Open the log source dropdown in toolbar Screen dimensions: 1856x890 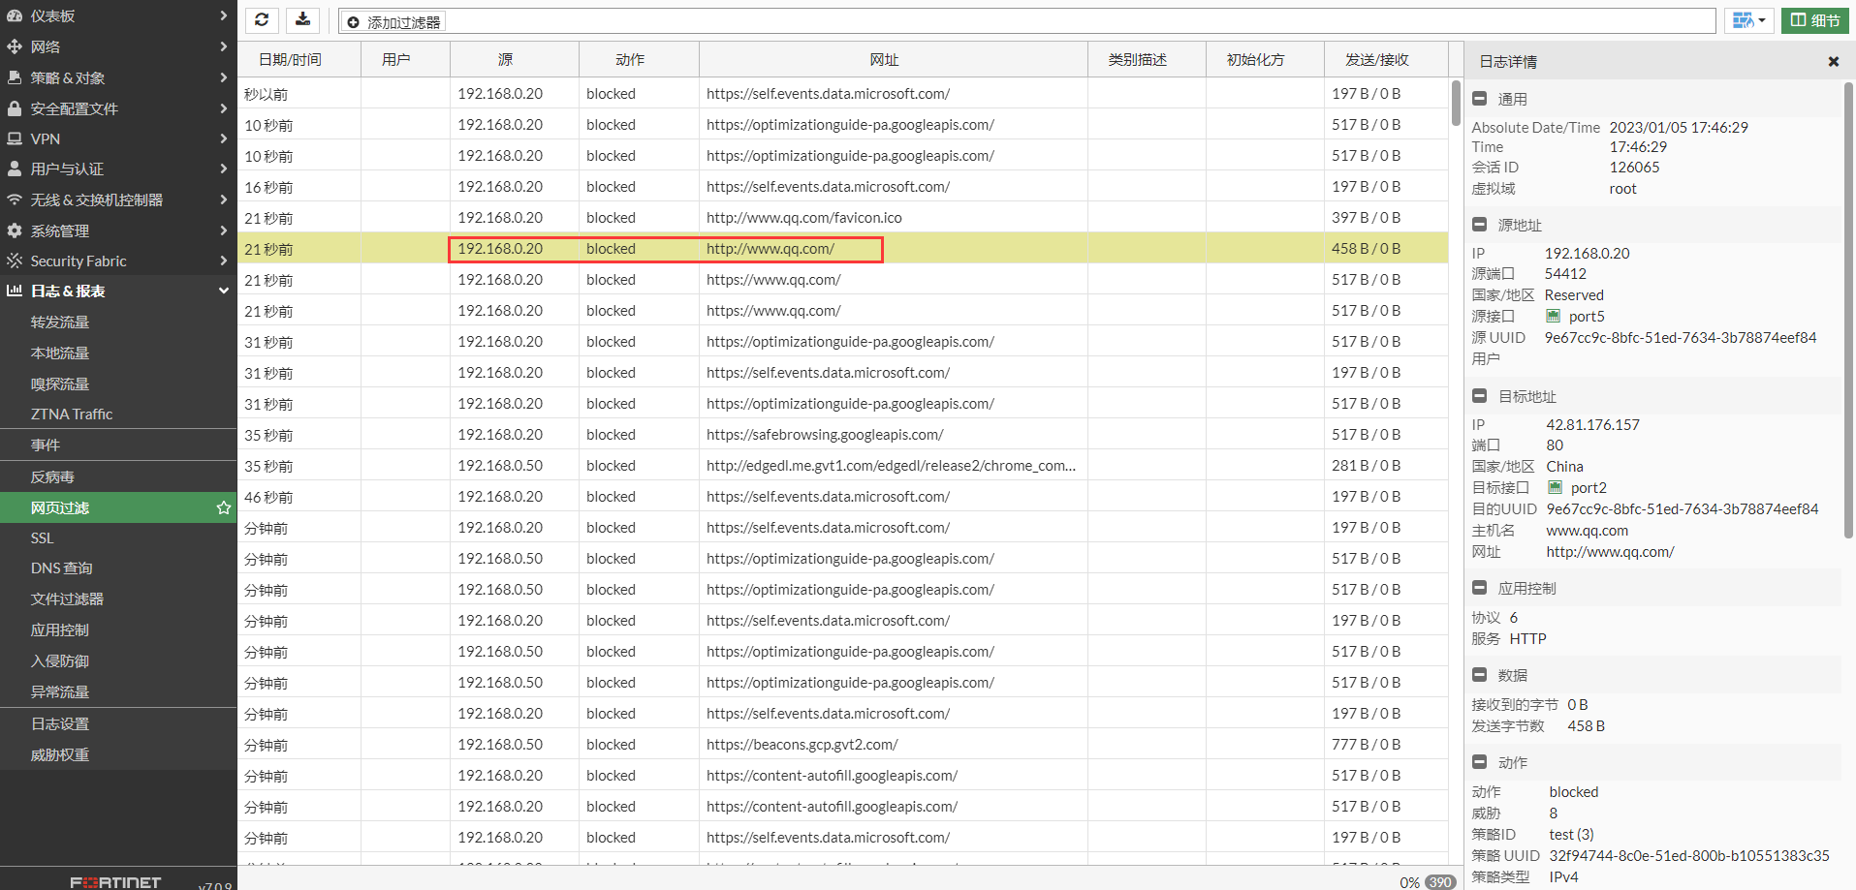tap(1748, 20)
